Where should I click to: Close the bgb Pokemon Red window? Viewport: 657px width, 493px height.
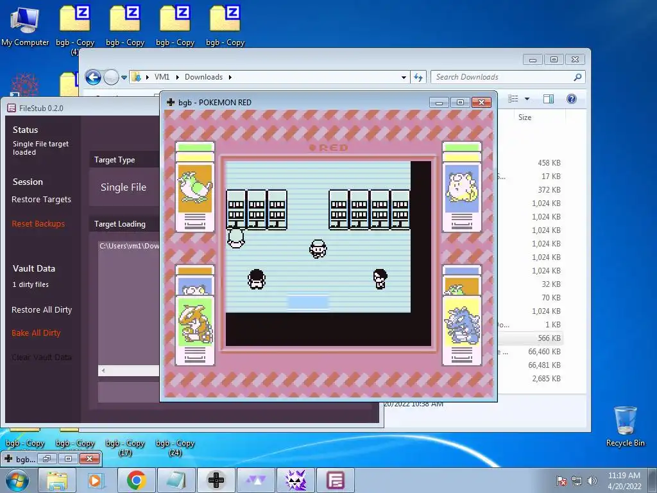481,103
